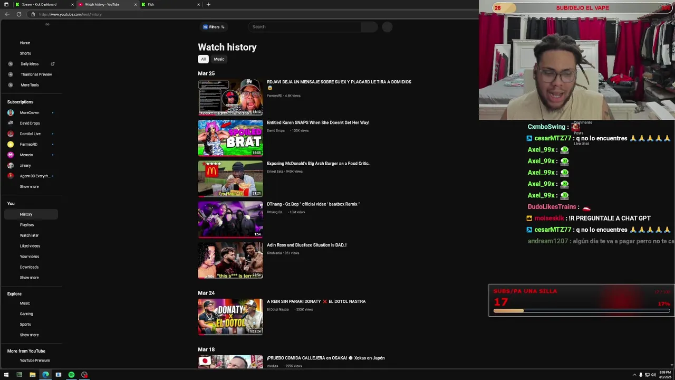Image resolution: width=675 pixels, height=380 pixels.
Task: Open David Drops channel avatar
Action: (x=11, y=123)
